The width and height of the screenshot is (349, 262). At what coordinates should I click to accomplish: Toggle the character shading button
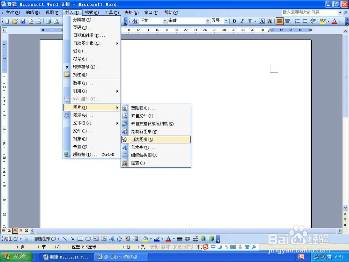pos(269,21)
